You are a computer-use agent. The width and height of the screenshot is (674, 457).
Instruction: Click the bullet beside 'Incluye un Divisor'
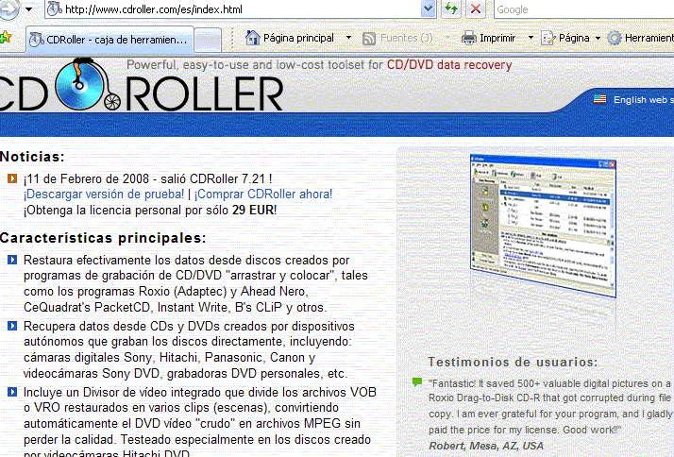pos(12,392)
